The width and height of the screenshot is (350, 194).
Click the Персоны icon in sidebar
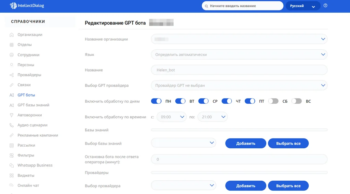pos(12,65)
